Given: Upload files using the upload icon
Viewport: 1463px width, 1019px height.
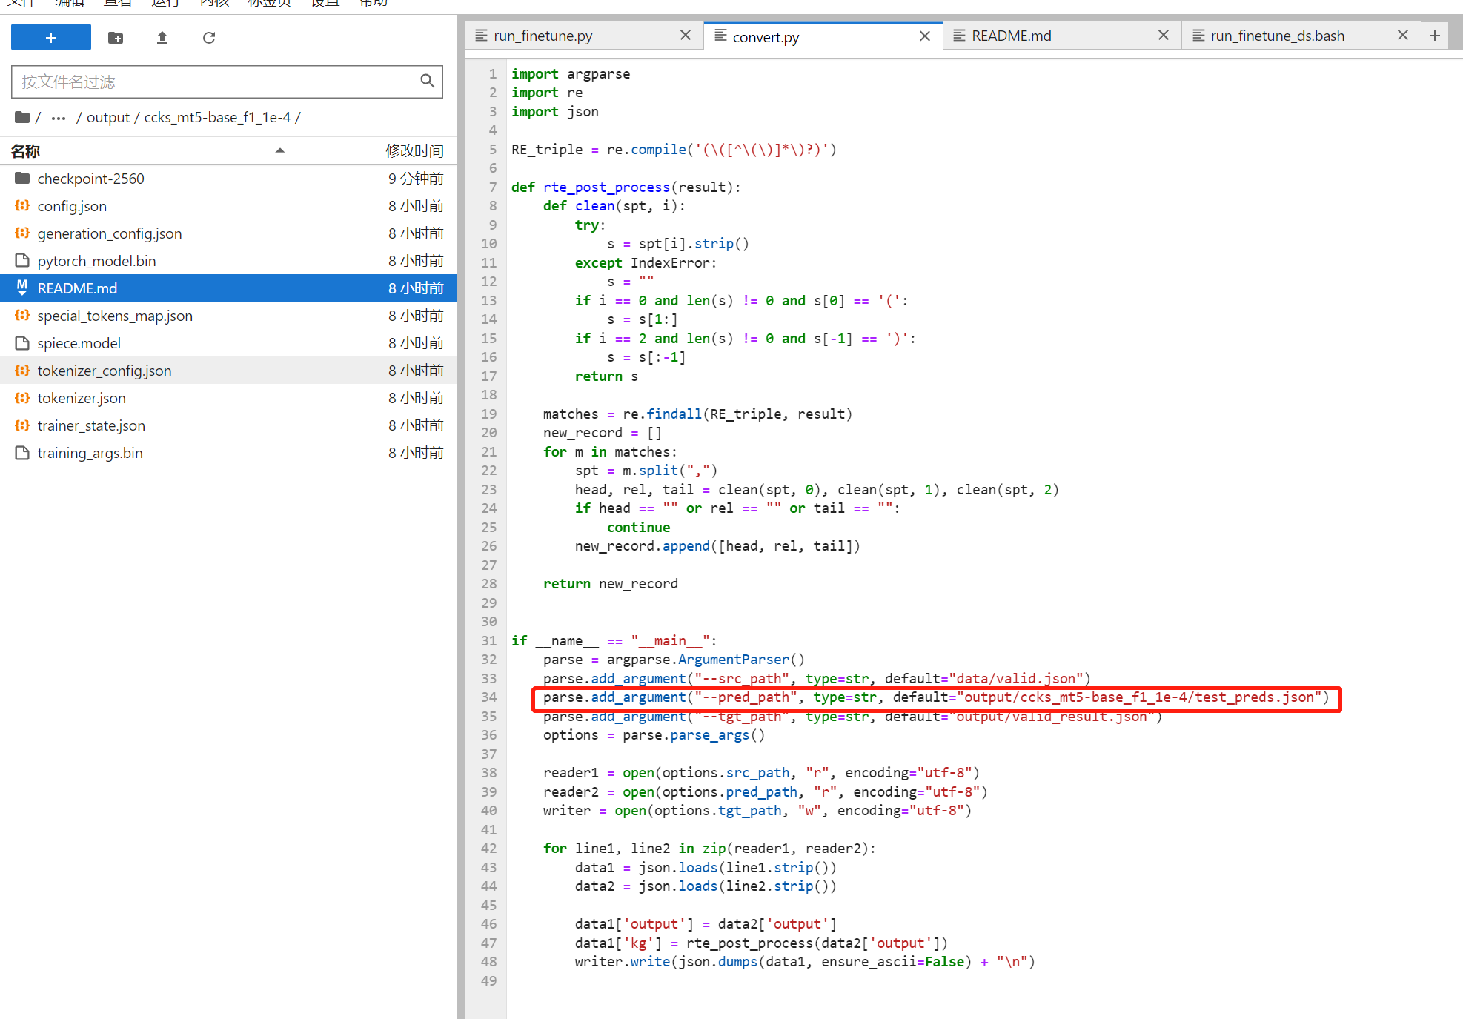Looking at the screenshot, I should click(x=162, y=37).
